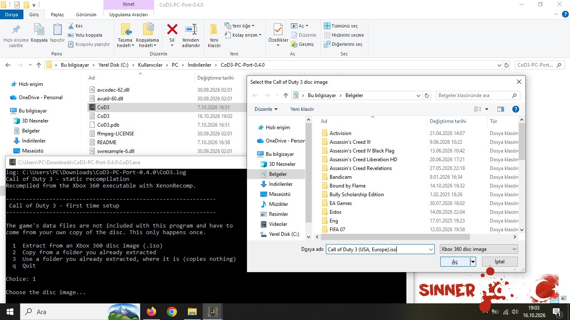Expand the Dosya adı filename history dropdown
This screenshot has height=320, width=570.
pos(431,249)
